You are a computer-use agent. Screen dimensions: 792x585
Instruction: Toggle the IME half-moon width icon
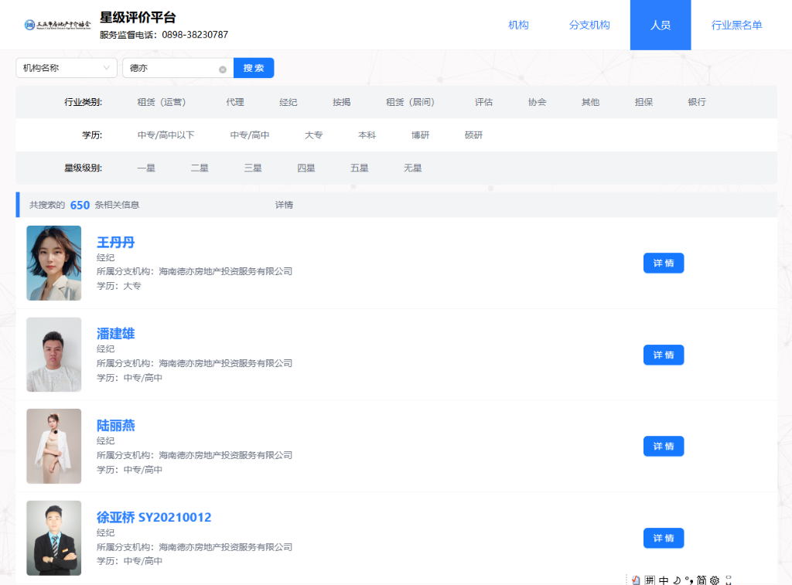click(676, 580)
